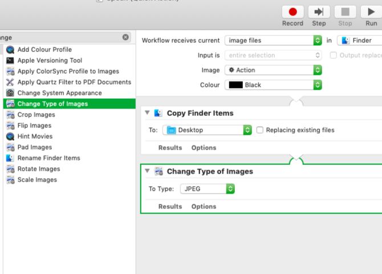Image resolution: width=382 pixels, height=274 pixels.
Task: Open the 'image files' input type dropdown
Action: [273, 41]
